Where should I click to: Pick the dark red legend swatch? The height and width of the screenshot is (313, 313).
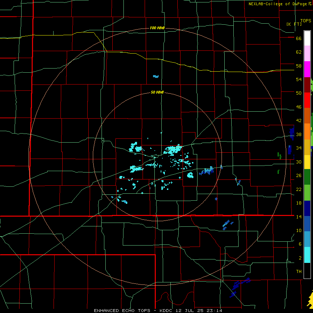tap(307, 85)
